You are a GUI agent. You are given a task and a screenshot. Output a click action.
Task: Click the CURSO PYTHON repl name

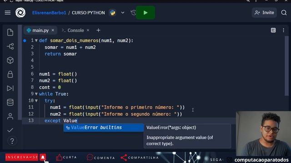point(88,13)
